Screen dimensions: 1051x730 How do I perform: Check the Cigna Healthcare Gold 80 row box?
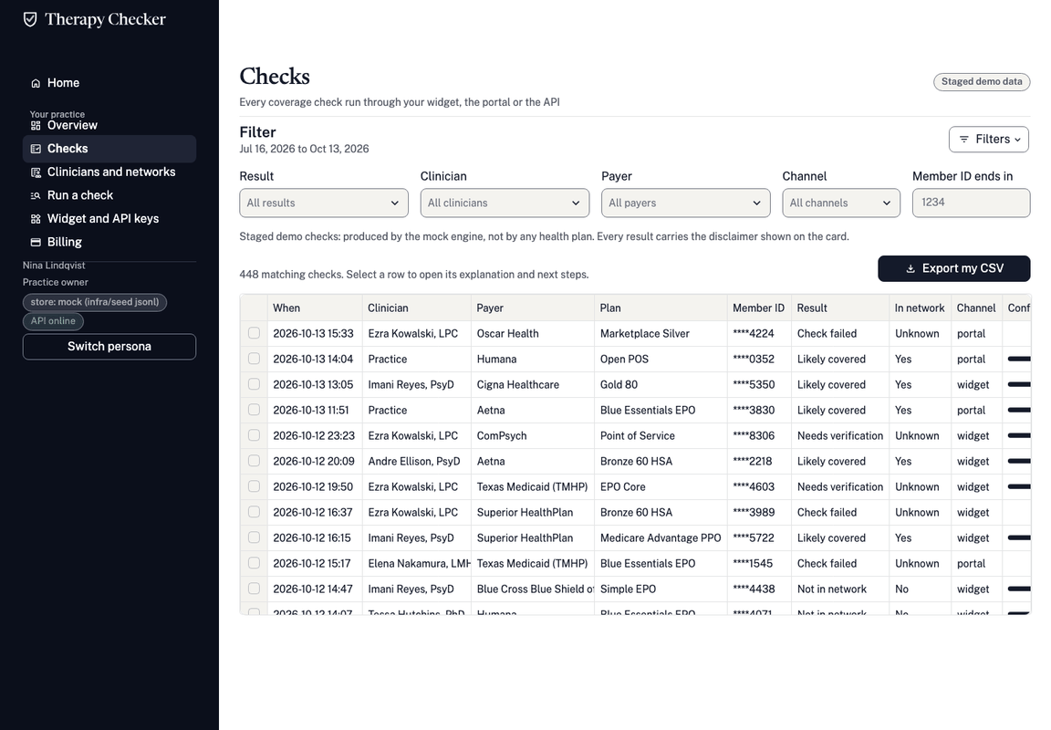pyautogui.click(x=254, y=384)
